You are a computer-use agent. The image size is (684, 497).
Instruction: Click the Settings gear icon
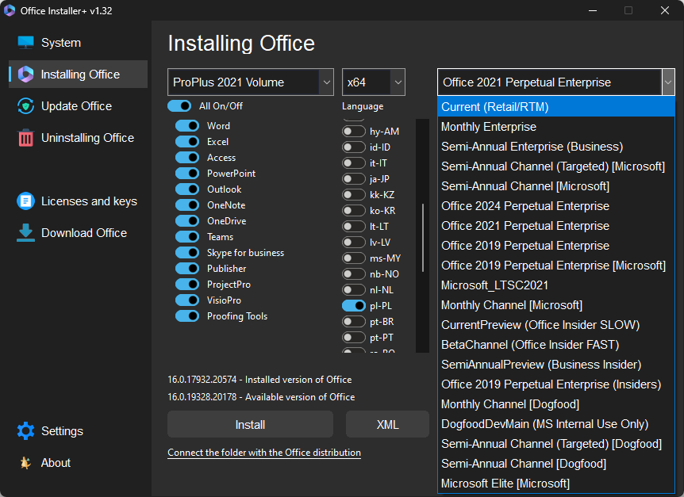click(25, 430)
